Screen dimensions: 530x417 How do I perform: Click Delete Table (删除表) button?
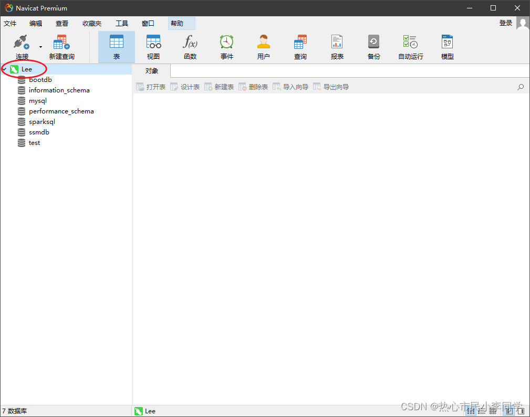pos(253,87)
